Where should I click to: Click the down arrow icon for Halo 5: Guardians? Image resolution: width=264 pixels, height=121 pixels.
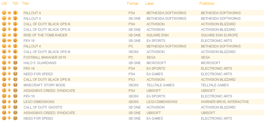[9, 63]
